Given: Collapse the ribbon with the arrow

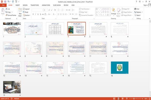Looking at the screenshot, I should (x=149, y=18).
